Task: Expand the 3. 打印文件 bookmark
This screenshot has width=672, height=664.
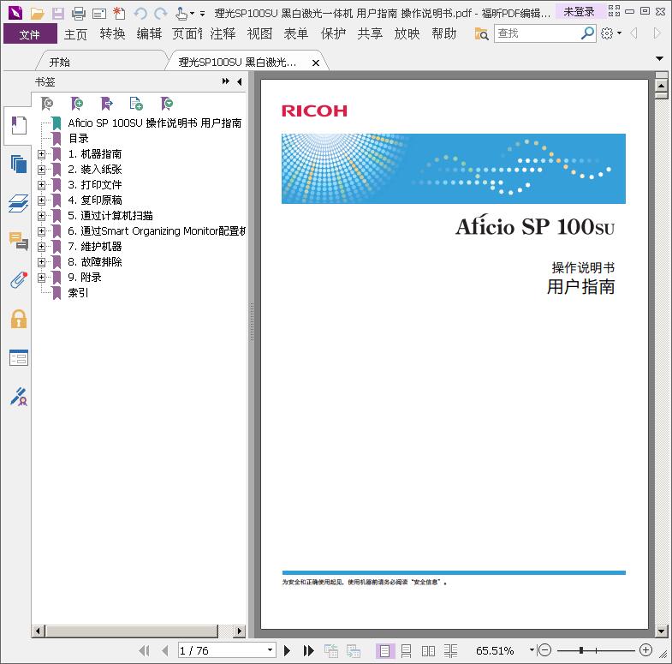Action: [x=41, y=185]
